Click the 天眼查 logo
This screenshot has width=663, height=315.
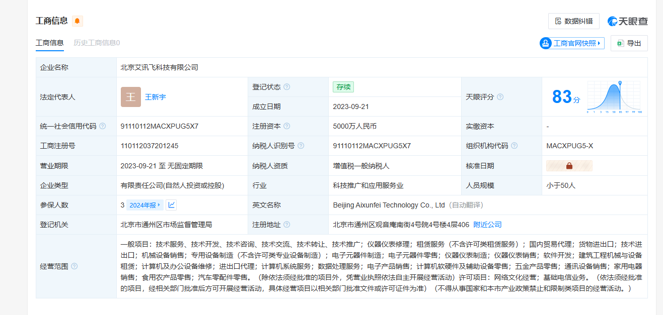coord(627,21)
